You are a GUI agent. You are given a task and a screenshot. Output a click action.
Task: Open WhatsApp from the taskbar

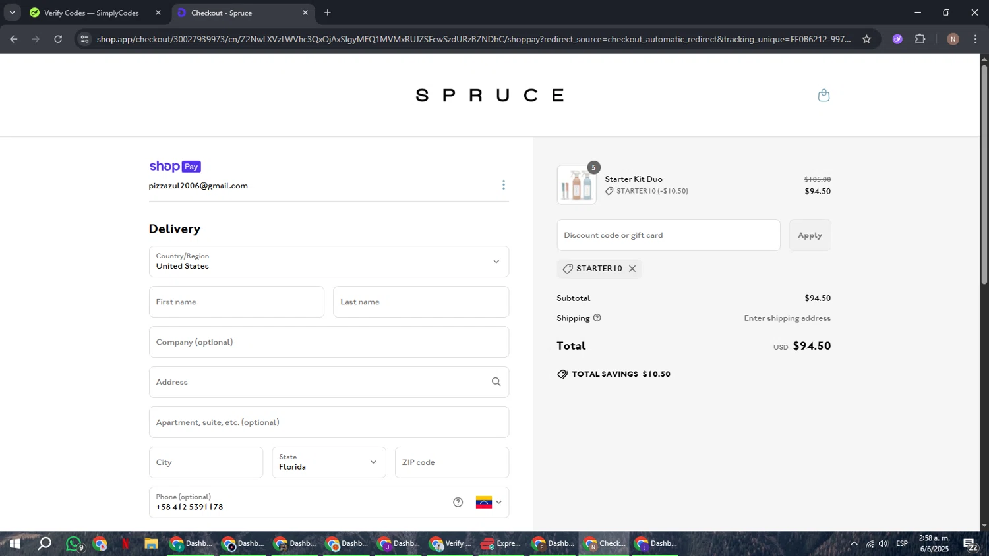tap(74, 543)
